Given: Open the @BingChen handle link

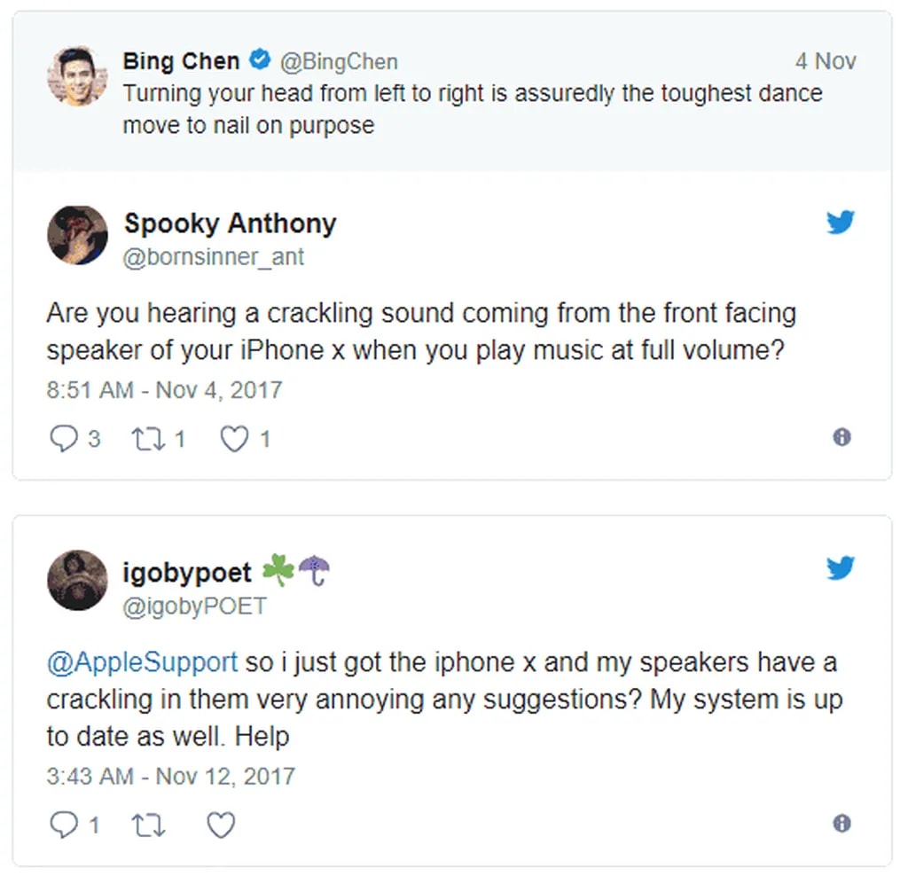Looking at the screenshot, I should [x=339, y=61].
